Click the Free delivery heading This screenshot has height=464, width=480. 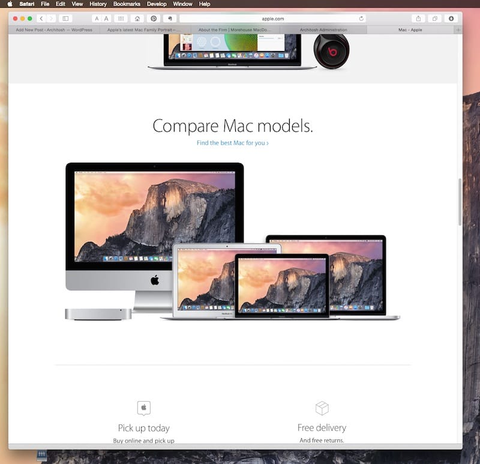tap(322, 427)
